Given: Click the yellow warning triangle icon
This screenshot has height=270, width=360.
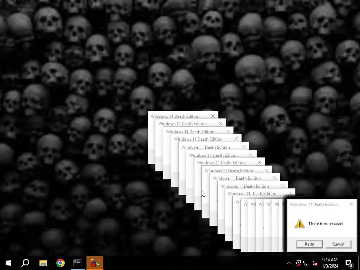Looking at the screenshot, I should [x=300, y=224].
